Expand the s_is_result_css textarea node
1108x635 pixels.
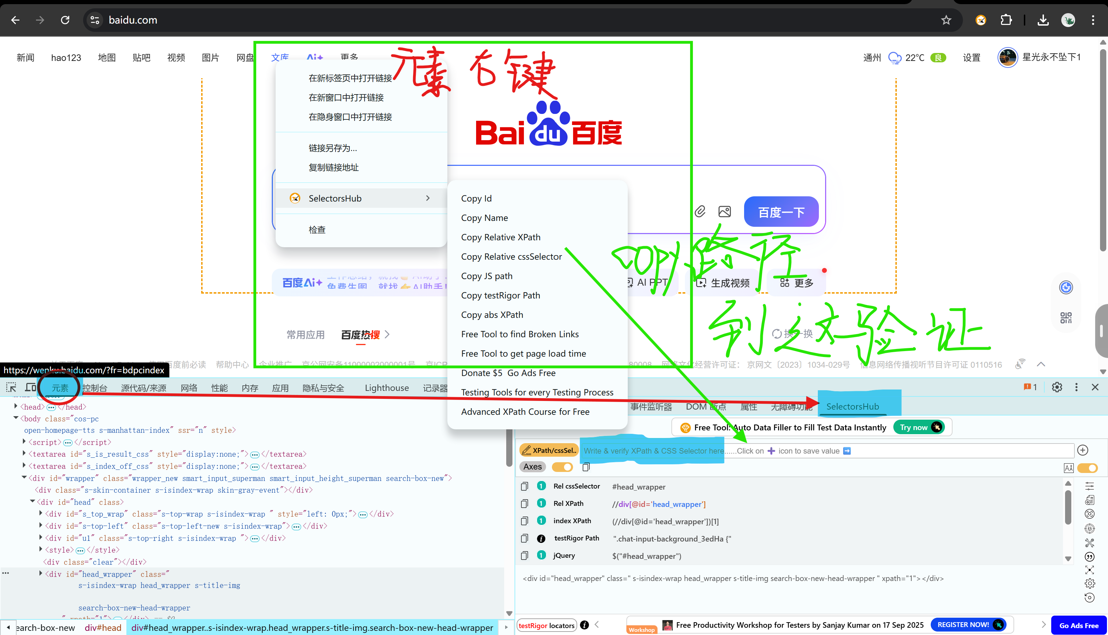tap(24, 454)
